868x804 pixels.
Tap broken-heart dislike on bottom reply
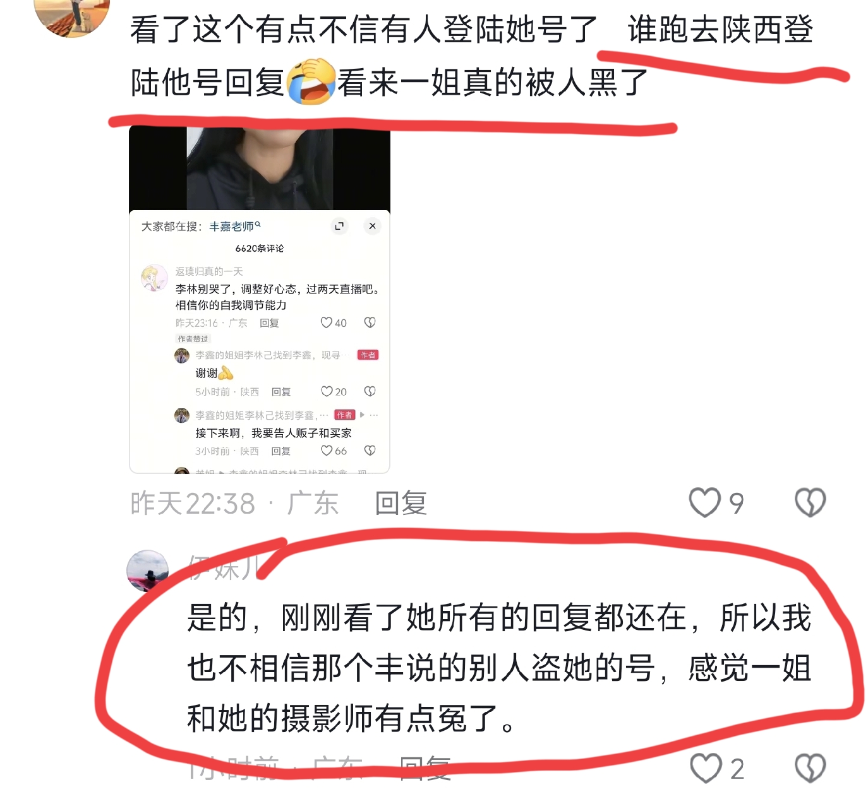(810, 768)
